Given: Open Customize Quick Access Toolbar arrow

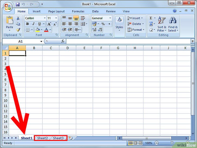Looking at the screenshot, I should pyautogui.click(x=42, y=4).
